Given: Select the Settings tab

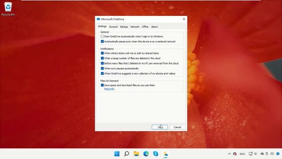Looking at the screenshot, I should click(102, 26).
